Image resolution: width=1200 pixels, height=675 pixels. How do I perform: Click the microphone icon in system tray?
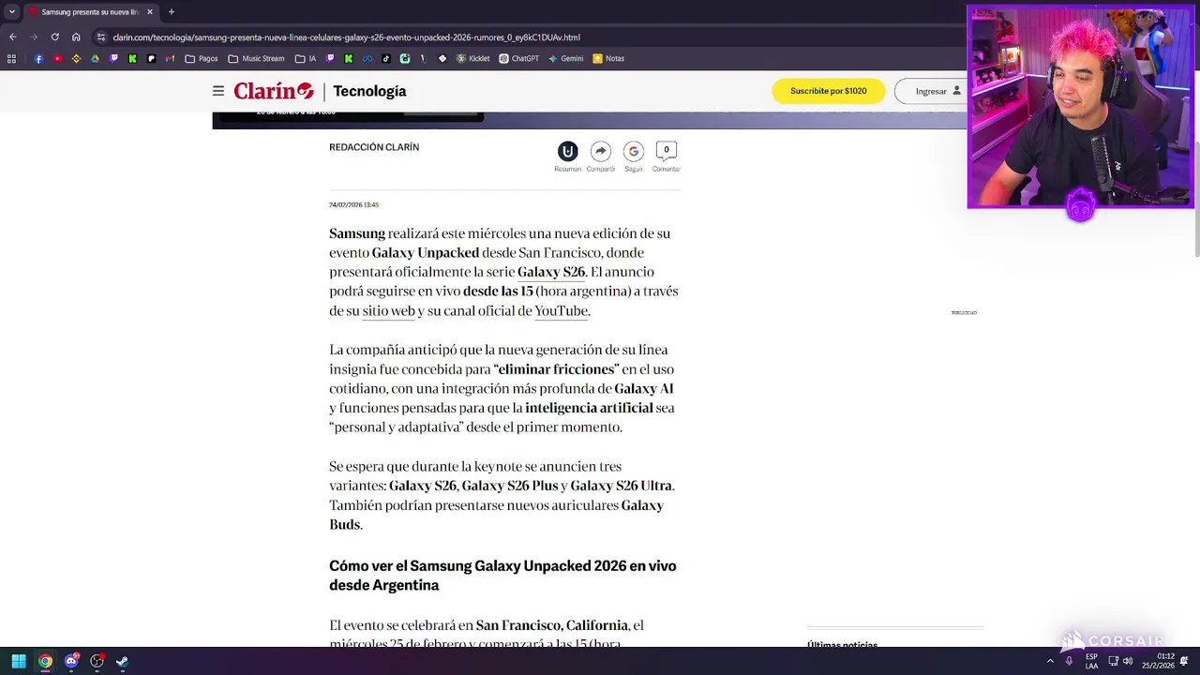click(x=1069, y=661)
